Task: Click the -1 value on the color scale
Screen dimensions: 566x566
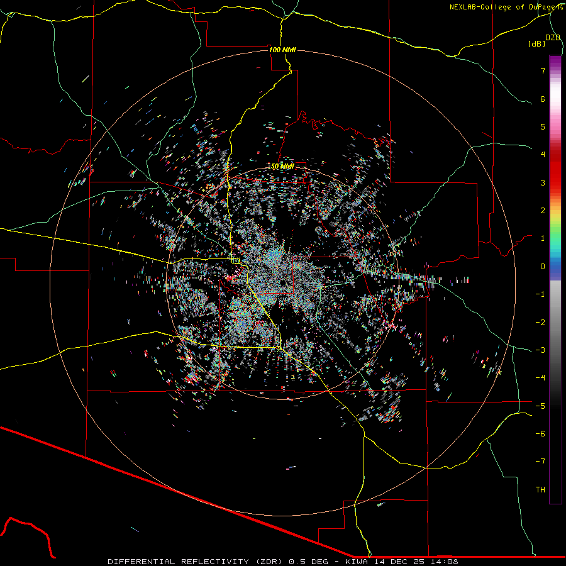Action: (x=540, y=294)
